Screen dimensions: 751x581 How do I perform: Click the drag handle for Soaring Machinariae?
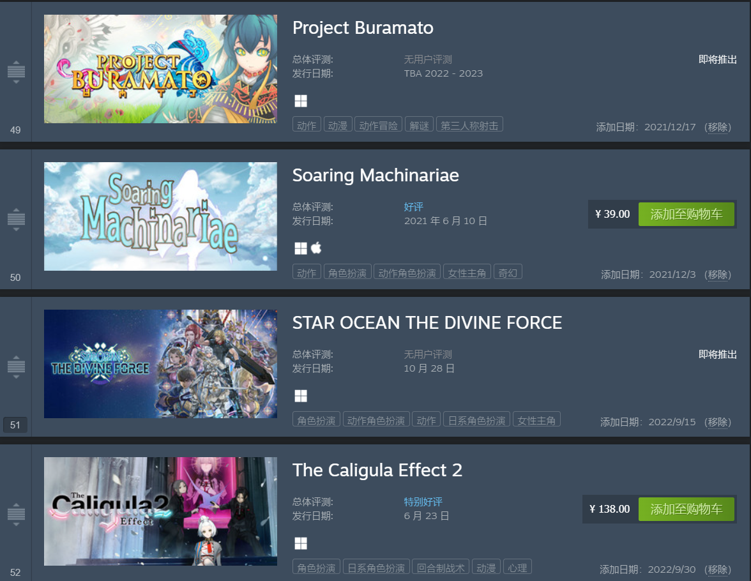[16, 220]
